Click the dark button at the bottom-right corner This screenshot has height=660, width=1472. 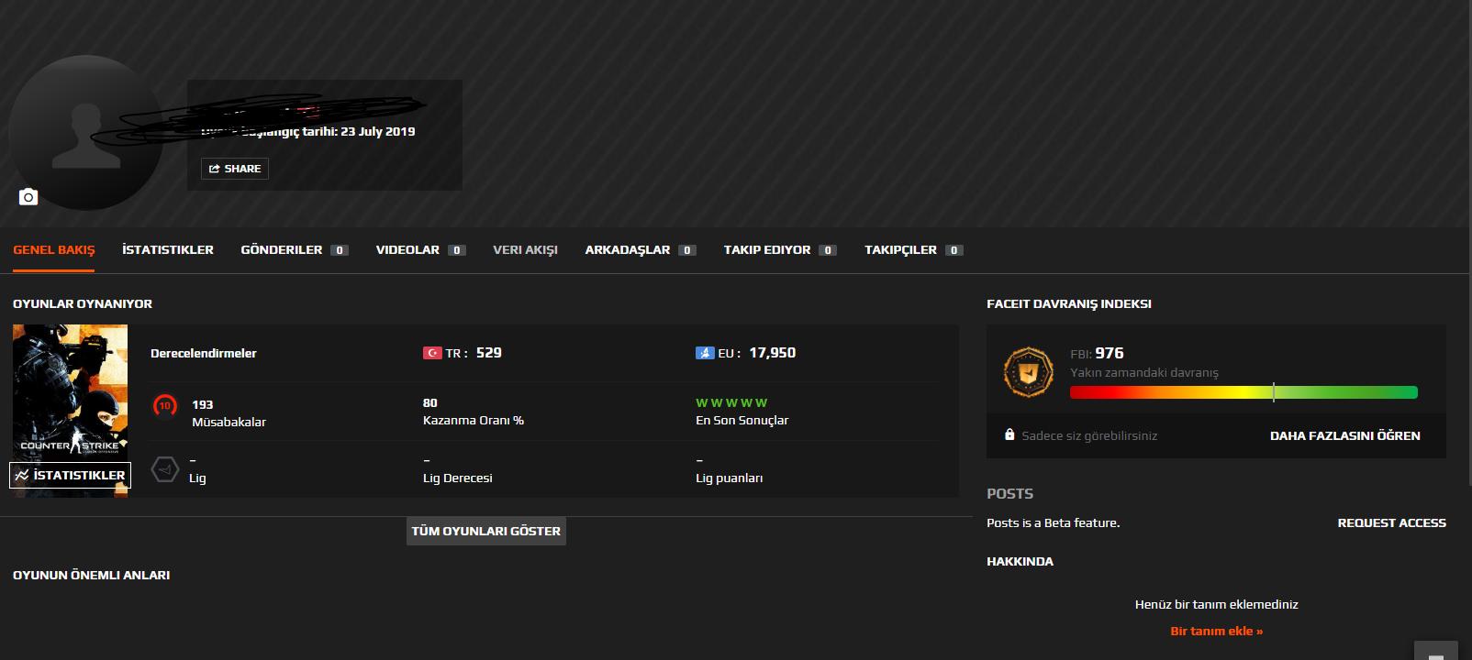tap(1436, 651)
